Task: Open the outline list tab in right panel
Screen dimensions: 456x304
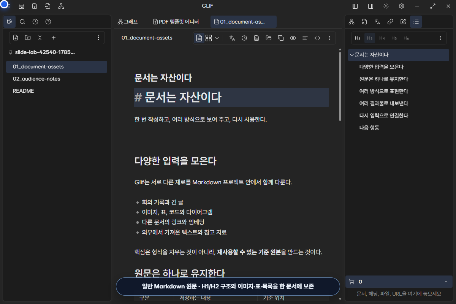Action: [416, 22]
